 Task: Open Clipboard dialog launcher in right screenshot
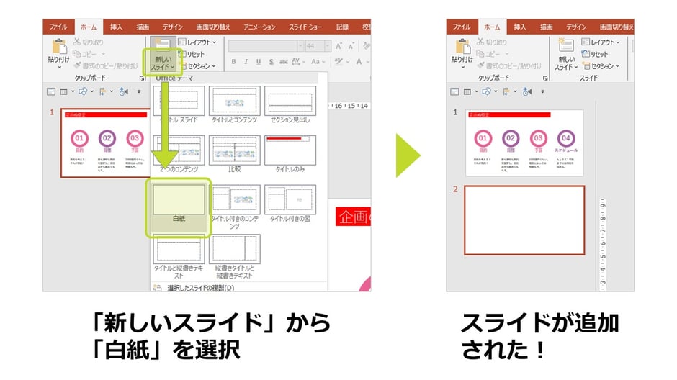[x=545, y=78]
